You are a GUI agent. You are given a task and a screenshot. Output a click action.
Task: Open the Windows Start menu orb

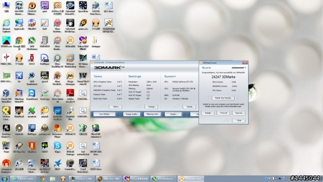5,178
